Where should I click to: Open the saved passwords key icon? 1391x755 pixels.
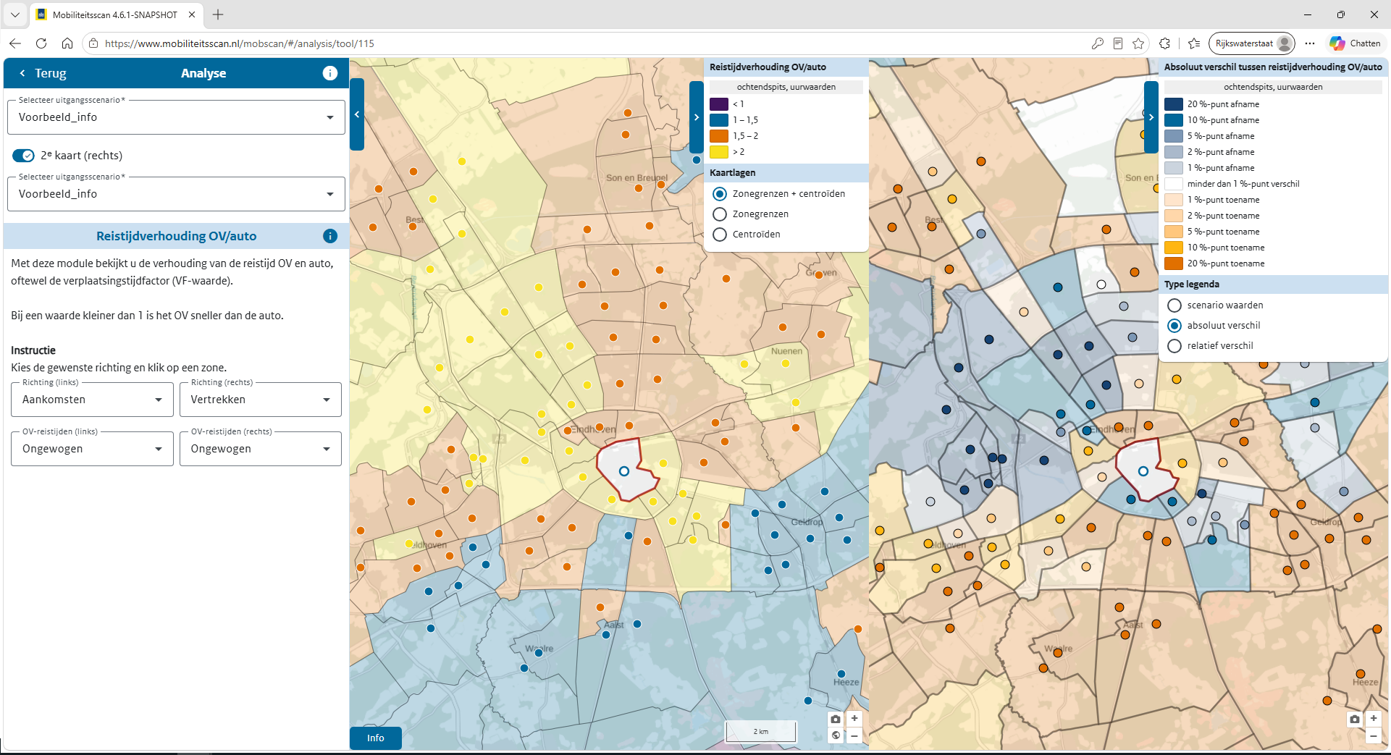(1098, 43)
